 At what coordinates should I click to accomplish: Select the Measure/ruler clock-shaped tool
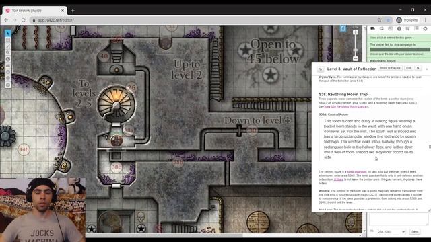(x=7, y=59)
